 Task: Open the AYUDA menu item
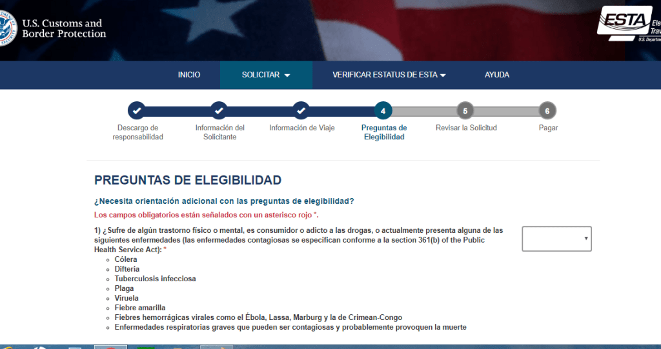tap(497, 75)
